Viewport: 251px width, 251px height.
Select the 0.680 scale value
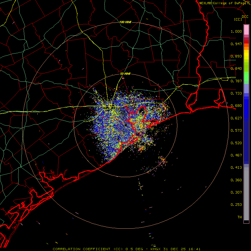pyautogui.click(x=236, y=106)
